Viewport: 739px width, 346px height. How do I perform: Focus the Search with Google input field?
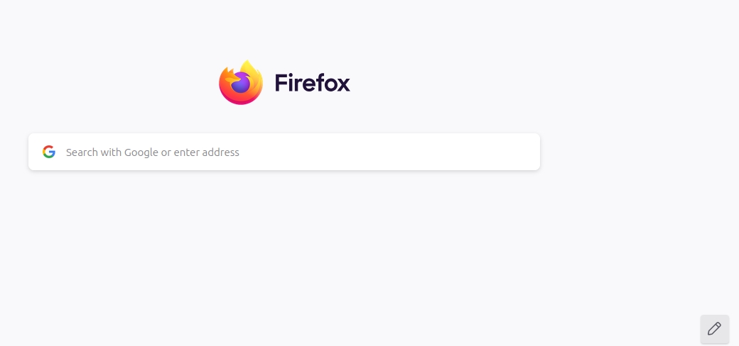pos(284,152)
